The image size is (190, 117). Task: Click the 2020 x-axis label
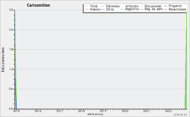point(125,111)
